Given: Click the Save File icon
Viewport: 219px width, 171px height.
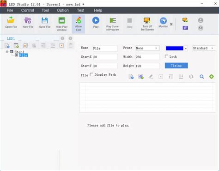Looking at the screenshot, I should 45,23.
